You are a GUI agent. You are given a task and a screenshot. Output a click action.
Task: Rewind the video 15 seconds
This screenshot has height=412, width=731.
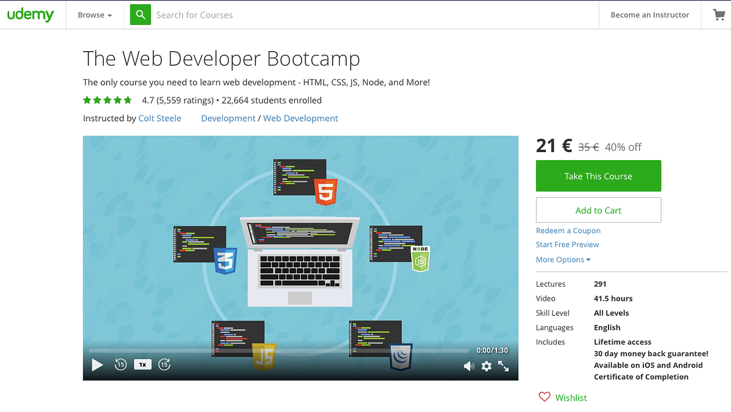121,365
